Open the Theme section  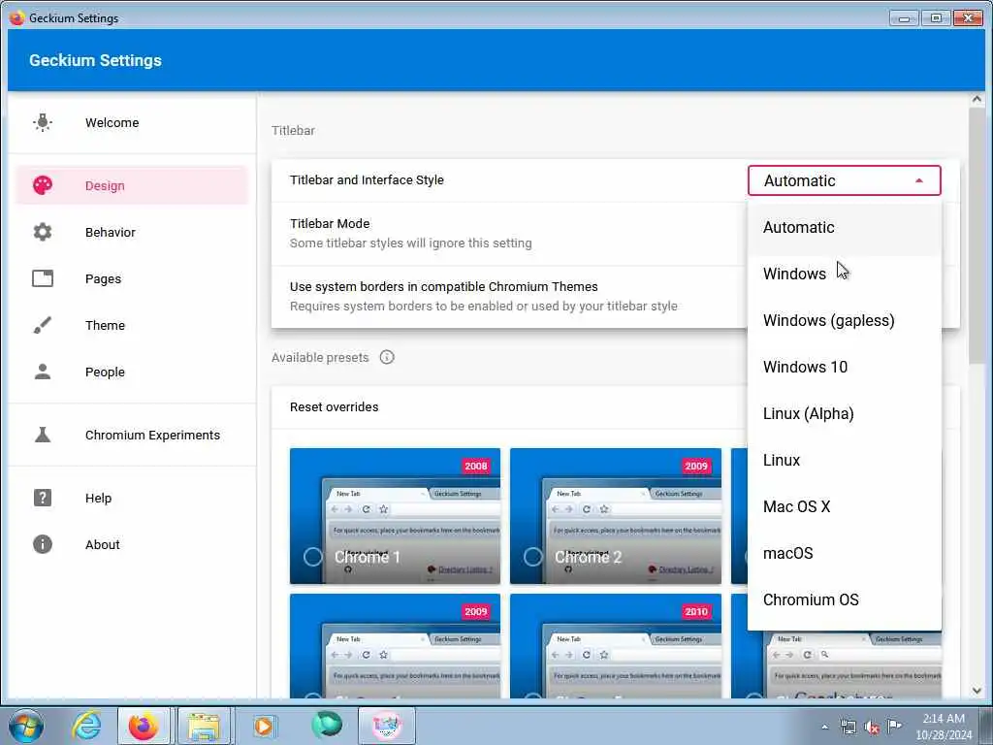point(132,325)
